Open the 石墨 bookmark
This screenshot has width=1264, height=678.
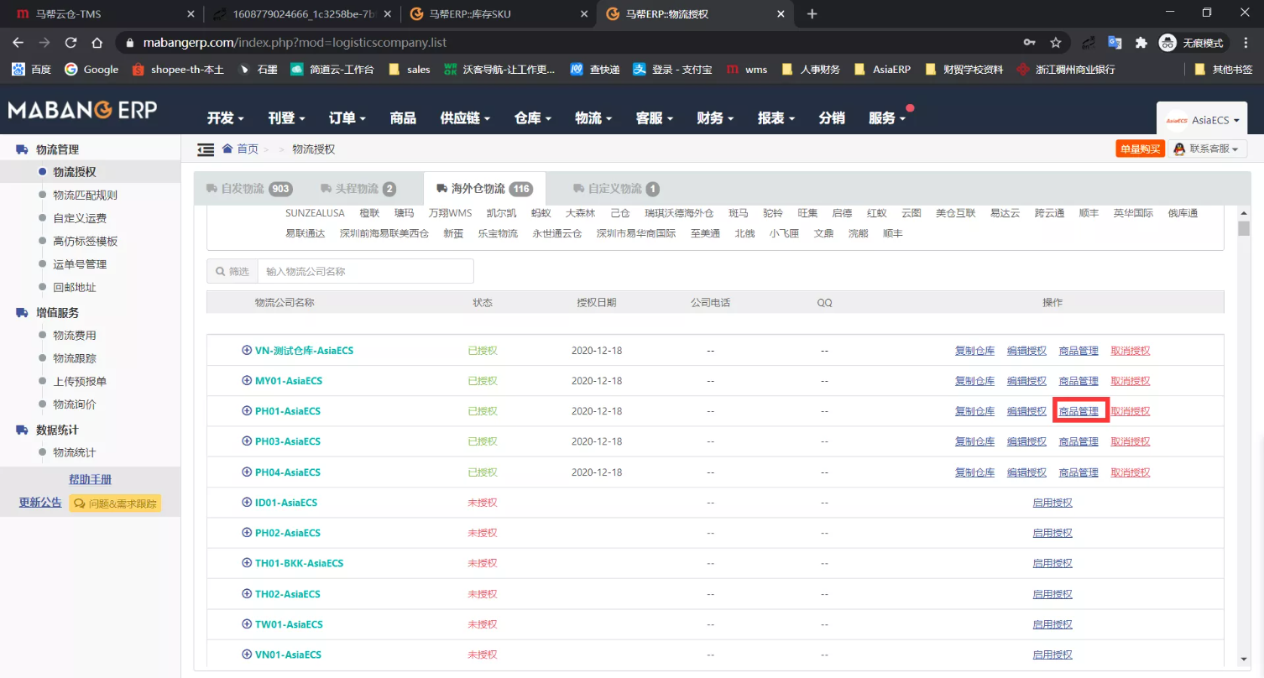click(258, 70)
